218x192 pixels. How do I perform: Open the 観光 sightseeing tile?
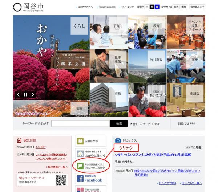click(79, 108)
